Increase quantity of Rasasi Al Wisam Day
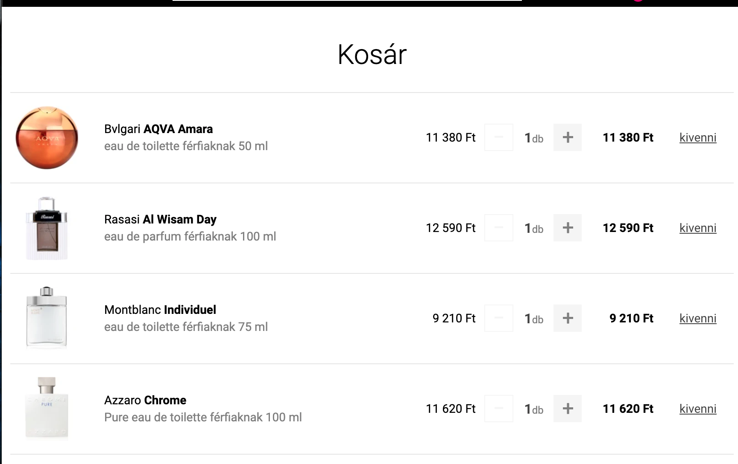The height and width of the screenshot is (464, 738). click(x=568, y=228)
